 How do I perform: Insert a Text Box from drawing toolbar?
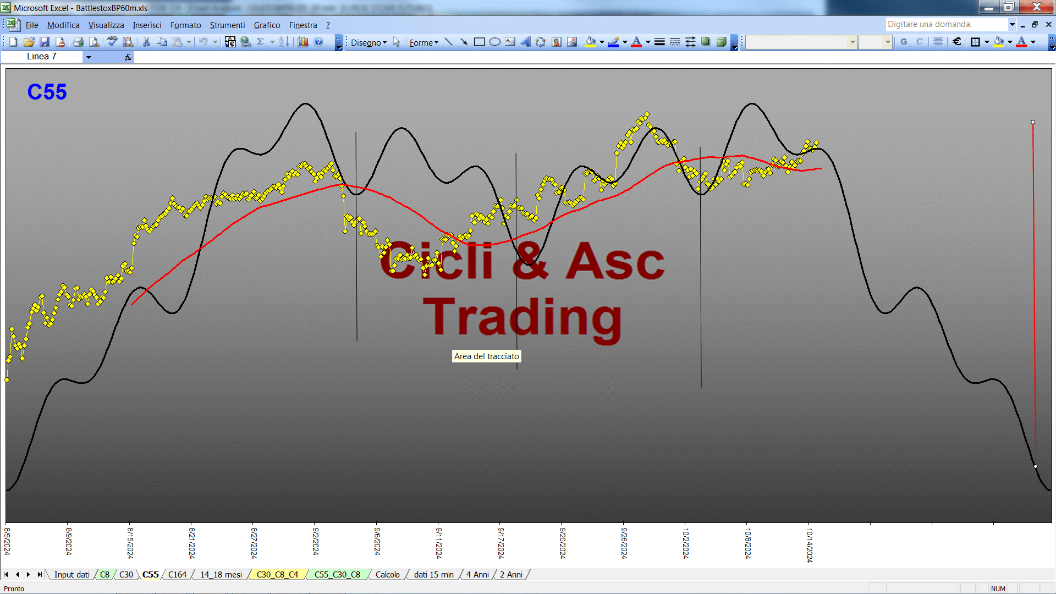click(x=510, y=42)
